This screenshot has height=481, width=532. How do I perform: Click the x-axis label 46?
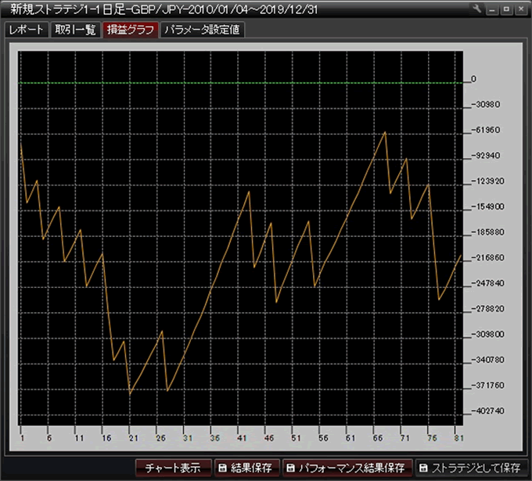[269, 438]
